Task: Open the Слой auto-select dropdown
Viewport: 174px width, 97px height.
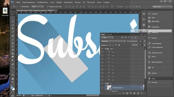Action: [x=38, y=6]
